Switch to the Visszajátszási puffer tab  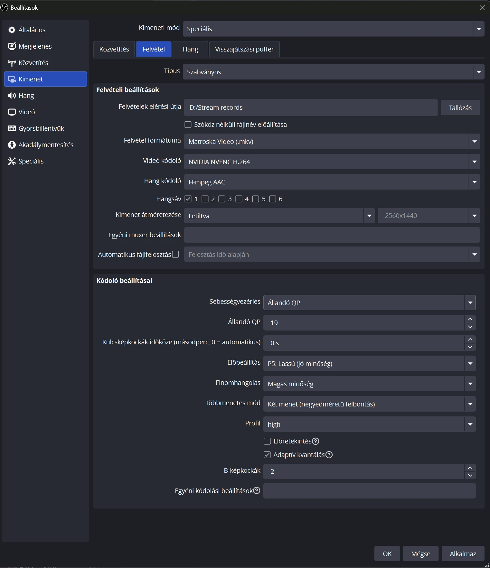click(244, 49)
